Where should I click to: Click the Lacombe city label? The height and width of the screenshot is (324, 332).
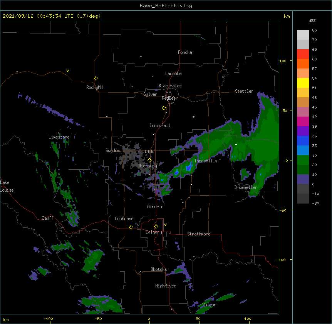(x=173, y=73)
